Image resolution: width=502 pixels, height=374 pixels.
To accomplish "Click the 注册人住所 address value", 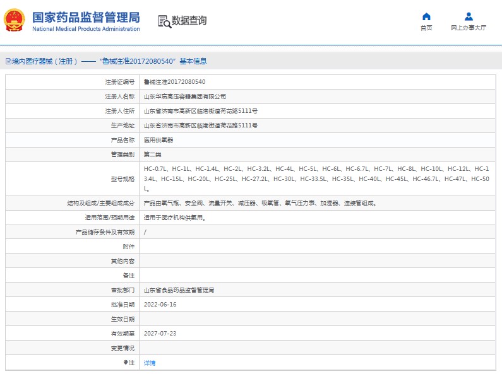I will [200, 111].
